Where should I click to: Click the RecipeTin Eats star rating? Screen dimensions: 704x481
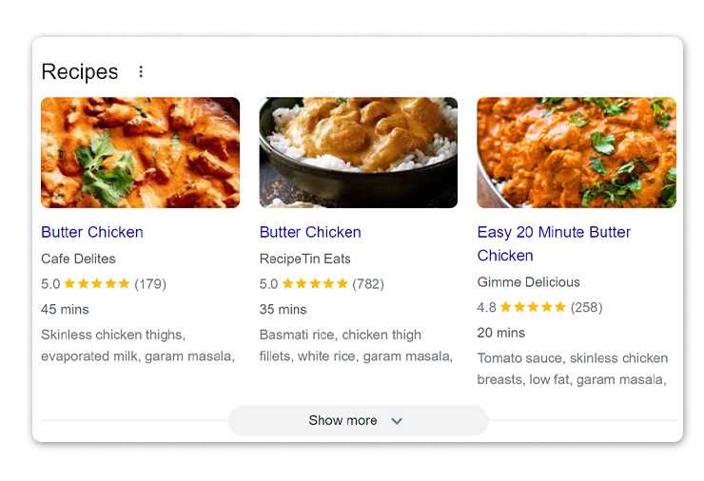(315, 283)
